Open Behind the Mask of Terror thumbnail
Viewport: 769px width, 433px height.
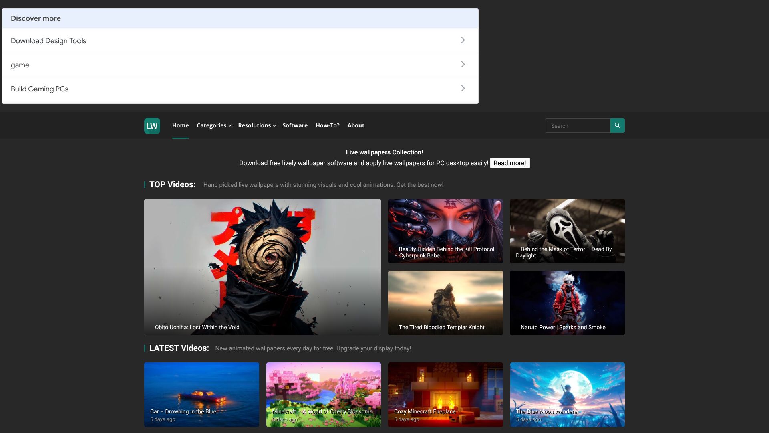pos(567,231)
